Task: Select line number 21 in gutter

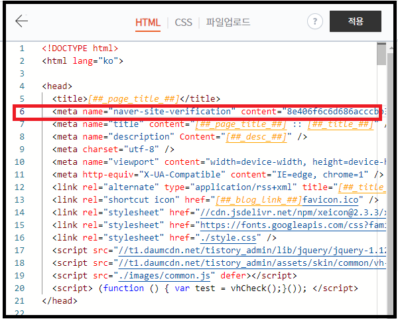Action: 19,301
